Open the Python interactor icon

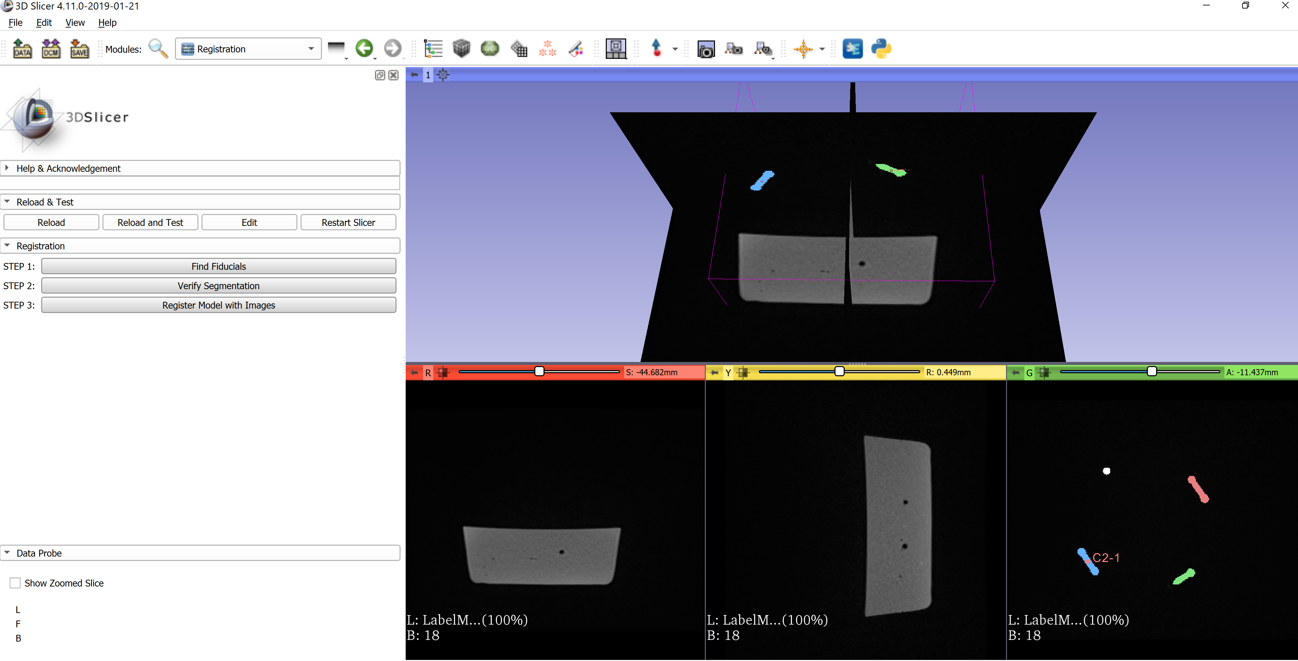tap(881, 49)
